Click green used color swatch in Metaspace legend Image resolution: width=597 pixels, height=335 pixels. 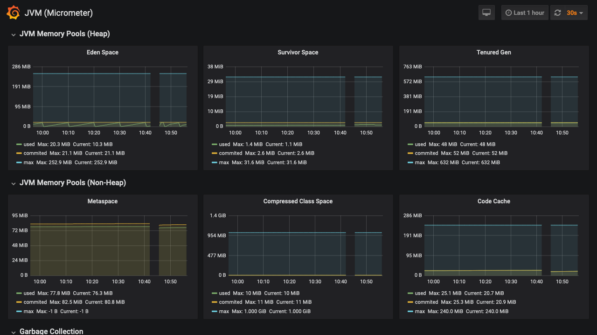click(19, 293)
